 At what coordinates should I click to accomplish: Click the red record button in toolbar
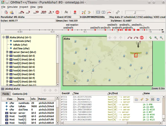(75, 12)
